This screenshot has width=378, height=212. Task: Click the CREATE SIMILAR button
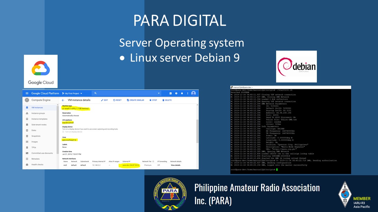pos(136,100)
